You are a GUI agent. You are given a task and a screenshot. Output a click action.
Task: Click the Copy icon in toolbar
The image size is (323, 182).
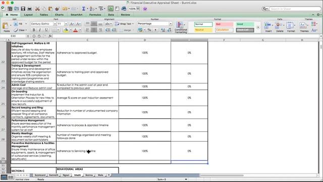tap(44, 9)
